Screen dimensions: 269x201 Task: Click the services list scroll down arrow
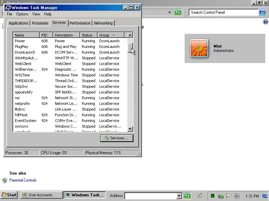[130, 129]
